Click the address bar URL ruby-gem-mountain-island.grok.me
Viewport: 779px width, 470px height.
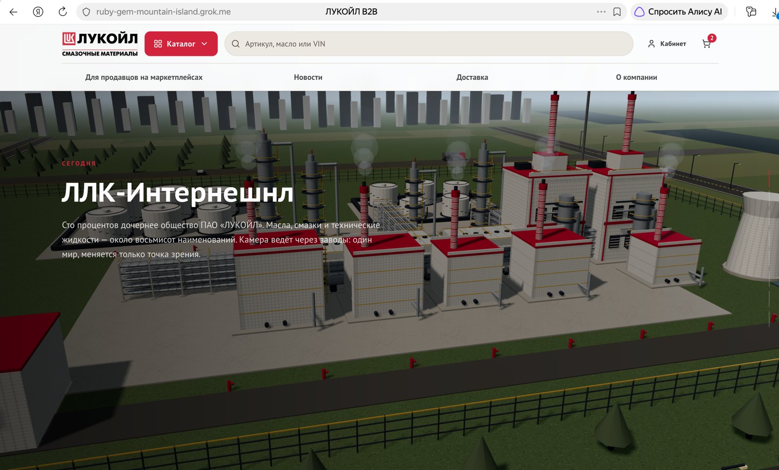[x=164, y=12]
